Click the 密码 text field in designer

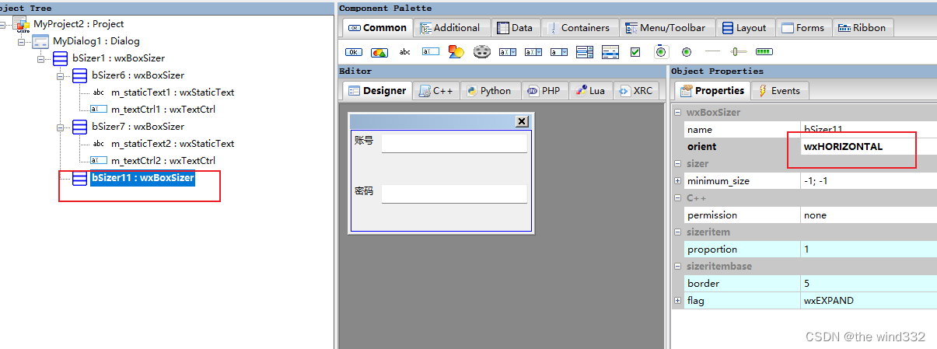pos(454,194)
